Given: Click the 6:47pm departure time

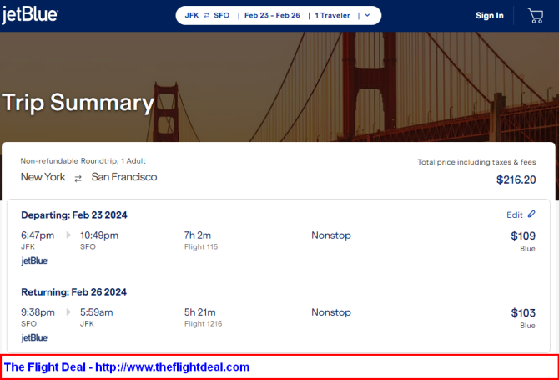Looking at the screenshot, I should (x=38, y=236).
